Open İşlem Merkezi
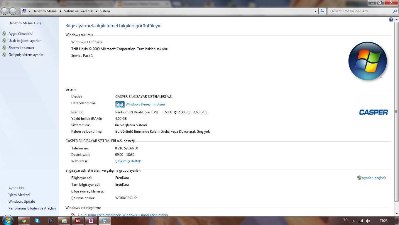This screenshot has height=225, width=399. (x=19, y=195)
